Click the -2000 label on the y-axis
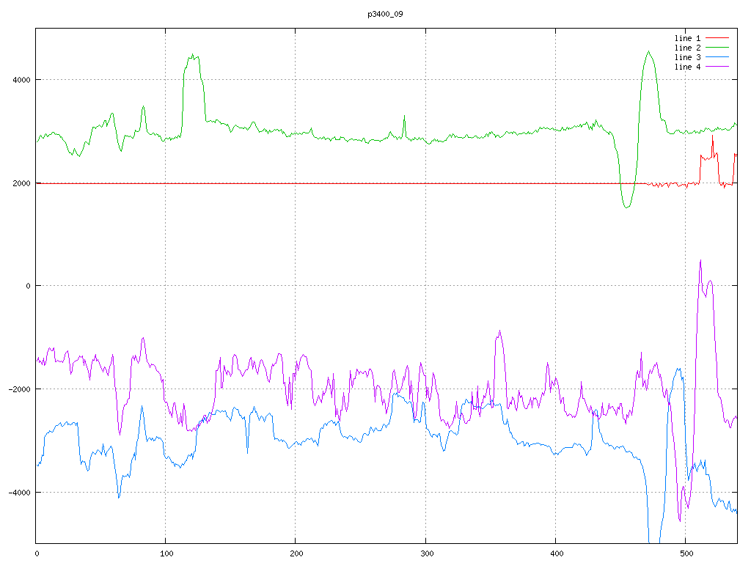This screenshot has height=563, width=751. click(18, 389)
